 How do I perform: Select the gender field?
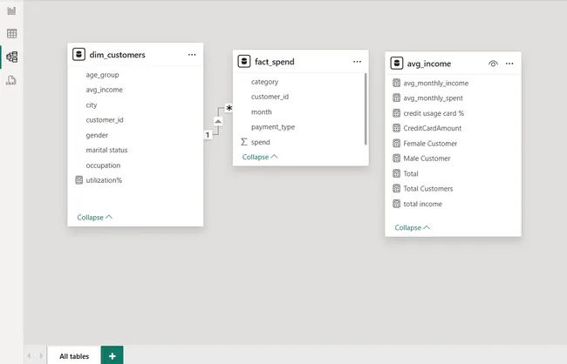(97, 135)
